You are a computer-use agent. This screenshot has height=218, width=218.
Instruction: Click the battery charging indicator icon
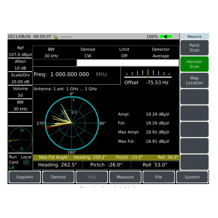click(166, 37)
